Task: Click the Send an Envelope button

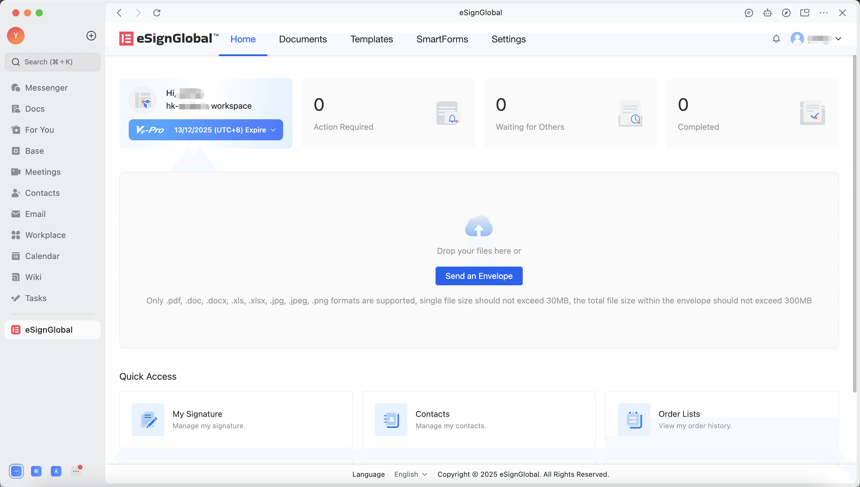Action: point(479,276)
